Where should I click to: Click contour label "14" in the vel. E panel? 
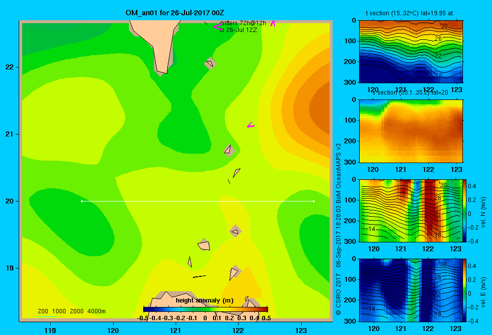tap(371, 308)
